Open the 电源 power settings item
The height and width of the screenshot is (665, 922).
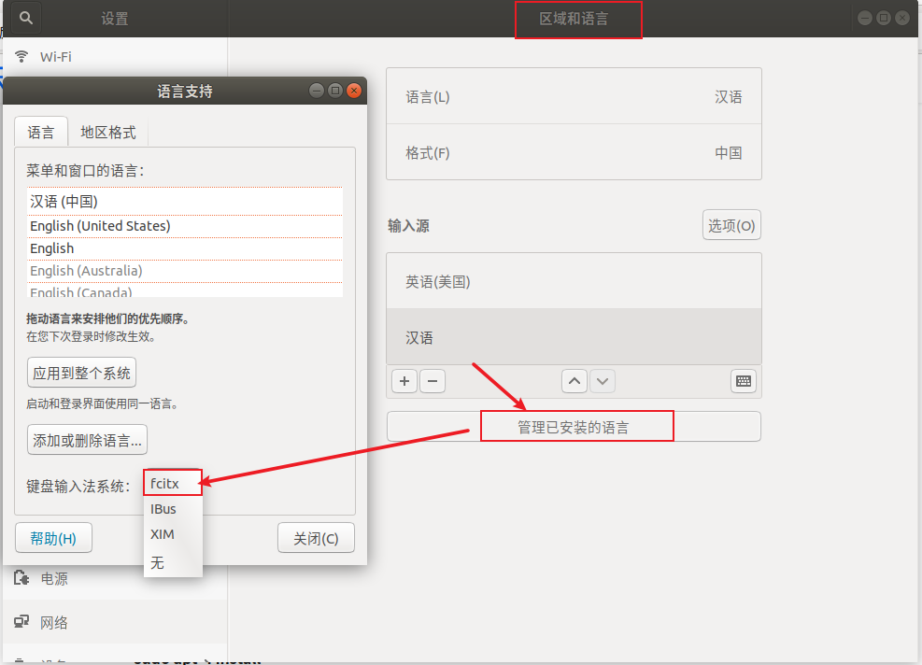pyautogui.click(x=115, y=578)
